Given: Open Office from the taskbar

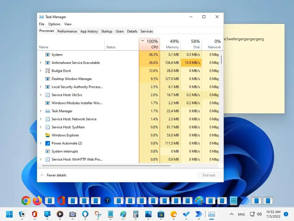Looking at the screenshot, I should click(34, 214).
